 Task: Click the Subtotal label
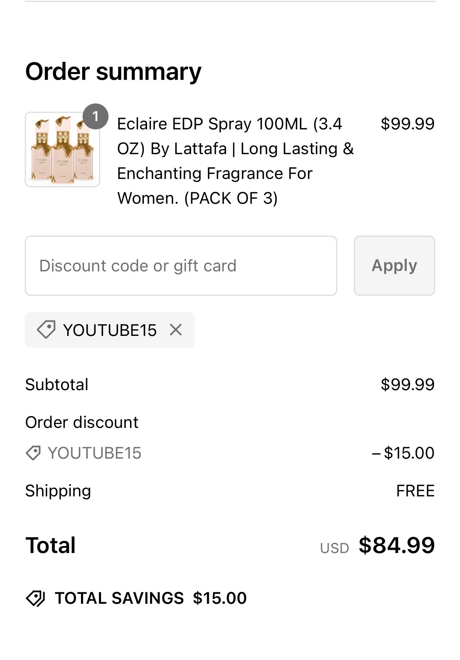pos(57,385)
